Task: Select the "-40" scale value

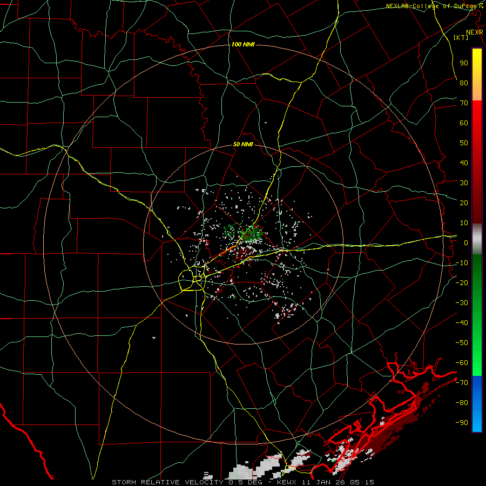Action: [x=462, y=323]
